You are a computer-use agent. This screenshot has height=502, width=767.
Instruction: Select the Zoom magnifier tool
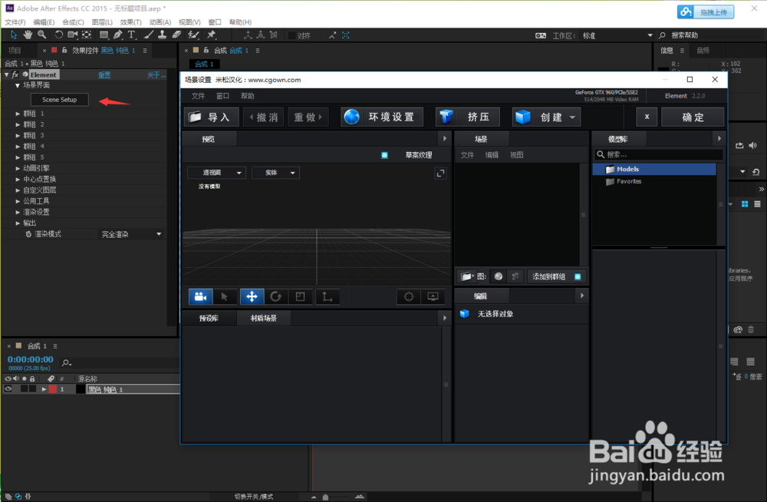42,35
